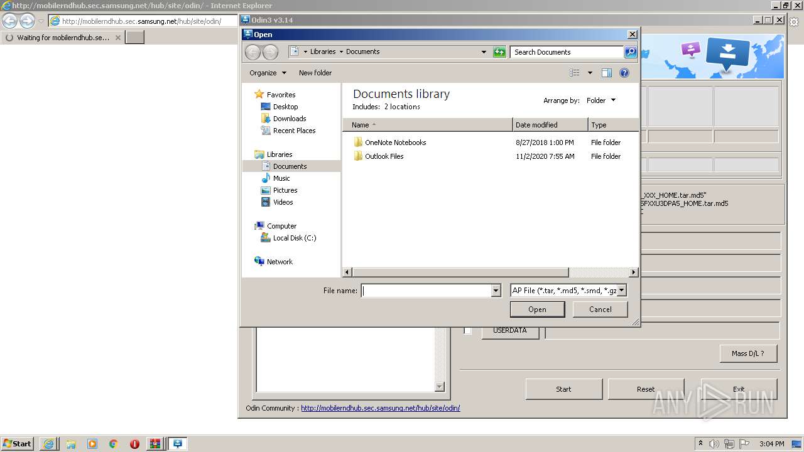Image resolution: width=804 pixels, height=452 pixels.
Task: Click the Cancel button
Action: coord(600,309)
